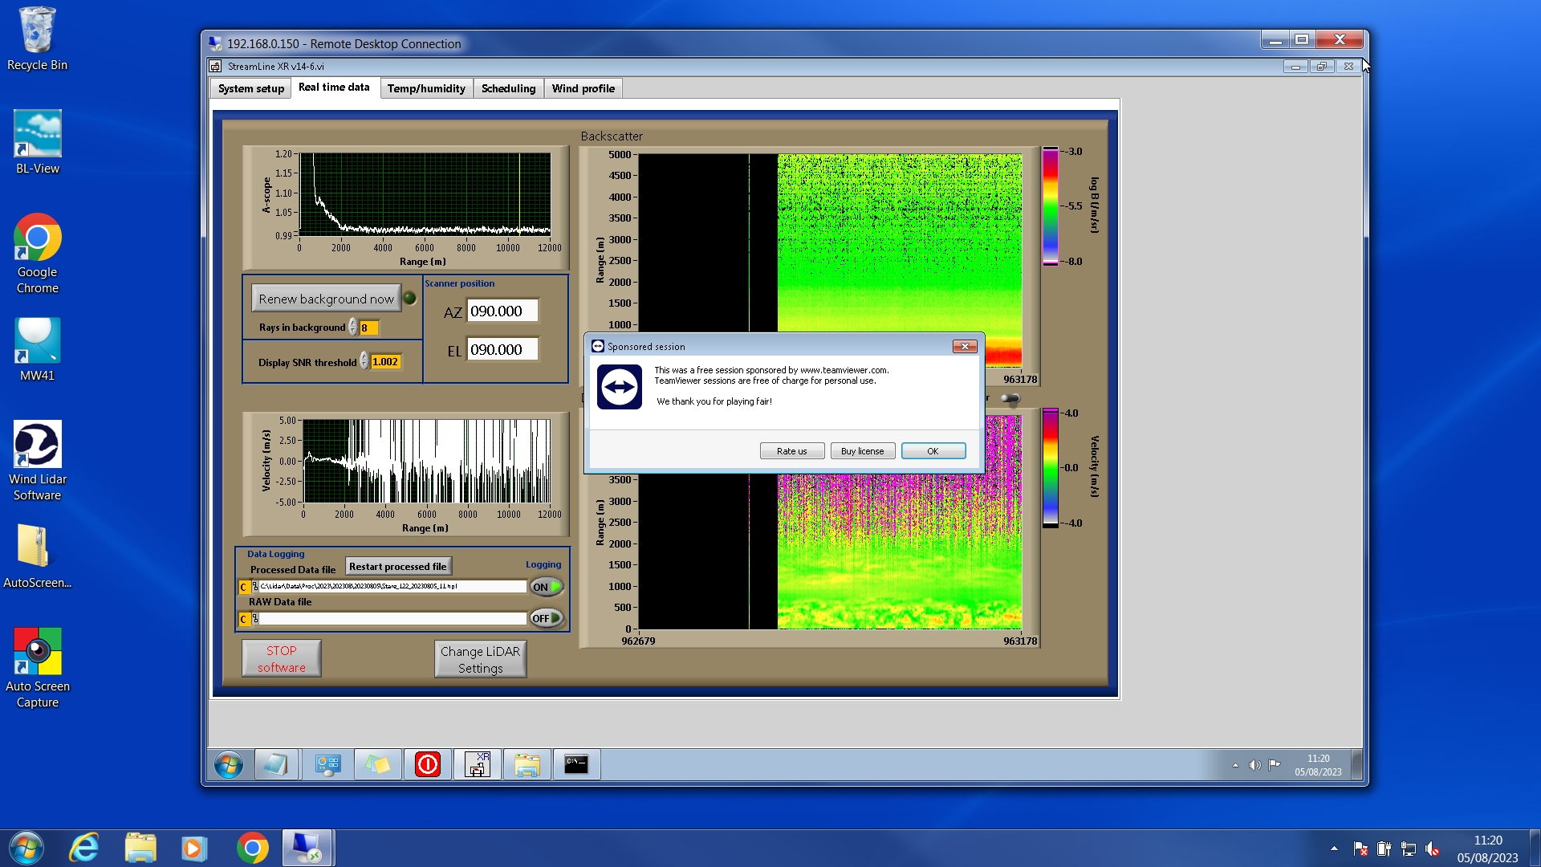Viewport: 1541px width, 867px height.
Task: Open Wind Lidar Software shortcut
Action: click(38, 460)
